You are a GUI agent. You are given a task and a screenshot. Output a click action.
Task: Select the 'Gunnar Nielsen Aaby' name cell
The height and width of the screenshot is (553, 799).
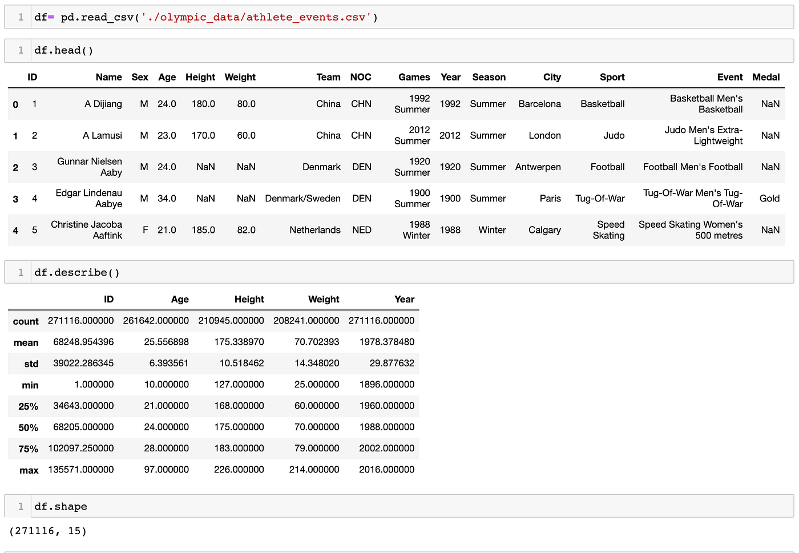[90, 167]
